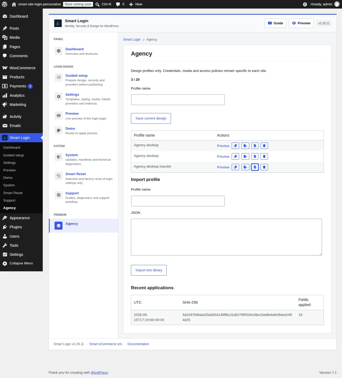Click the Store coming soon badge
The height and width of the screenshot is (378, 342).
pyautogui.click(x=78, y=4)
